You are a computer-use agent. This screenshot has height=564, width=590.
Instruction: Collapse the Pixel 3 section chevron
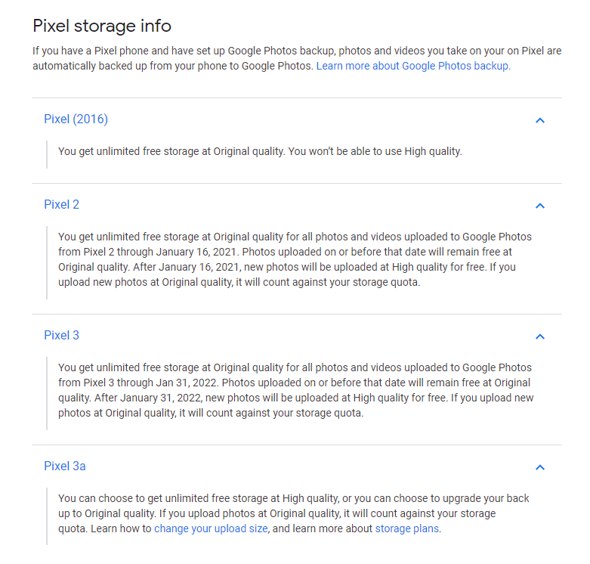pos(539,336)
